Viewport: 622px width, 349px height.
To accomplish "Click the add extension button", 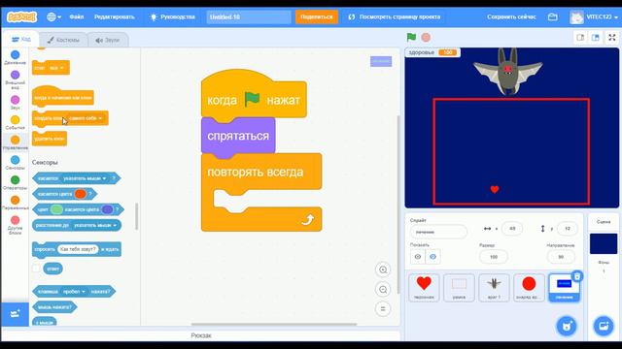I will click(x=16, y=314).
